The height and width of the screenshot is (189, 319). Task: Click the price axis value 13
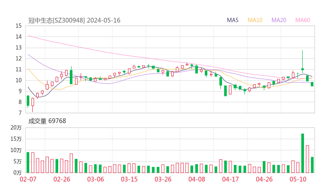[x=19, y=48]
